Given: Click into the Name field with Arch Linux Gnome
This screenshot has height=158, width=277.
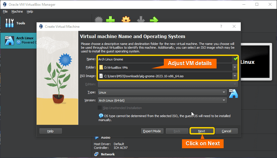Looking at the screenshot, I should (165, 59).
